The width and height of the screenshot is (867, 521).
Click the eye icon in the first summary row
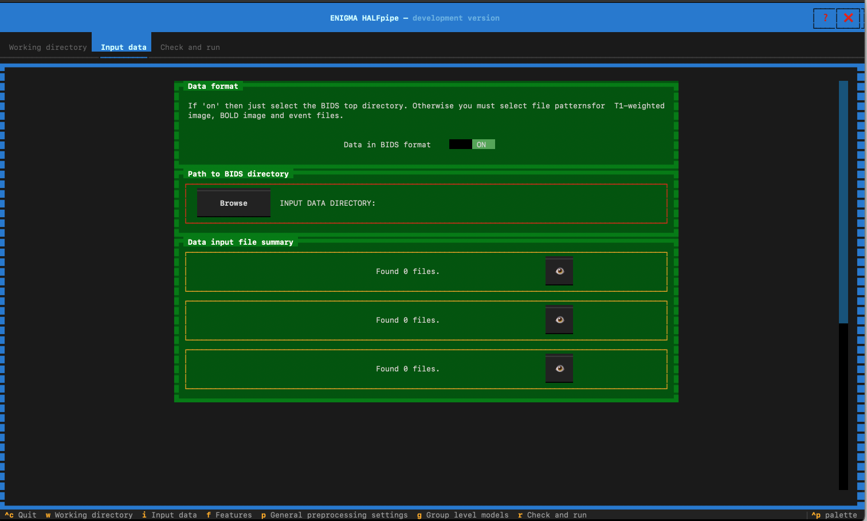559,272
